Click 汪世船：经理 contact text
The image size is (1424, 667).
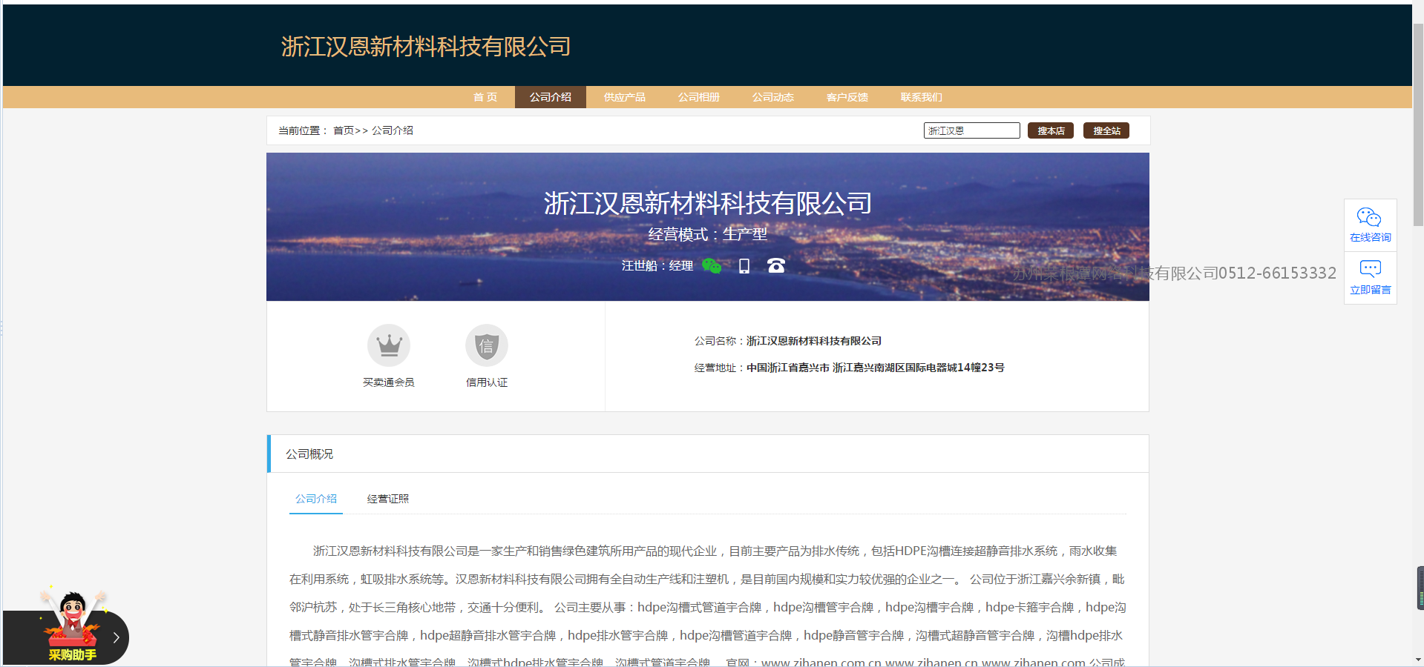(x=657, y=266)
